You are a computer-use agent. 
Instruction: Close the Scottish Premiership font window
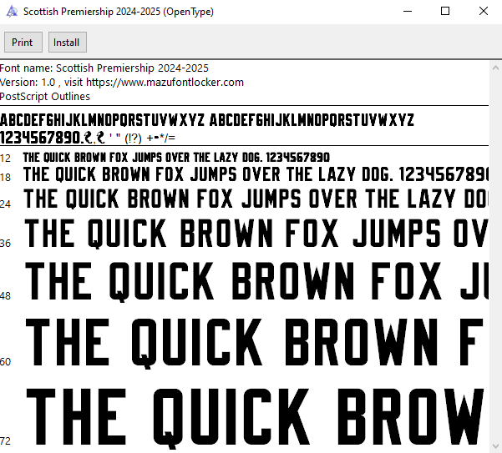coord(483,12)
